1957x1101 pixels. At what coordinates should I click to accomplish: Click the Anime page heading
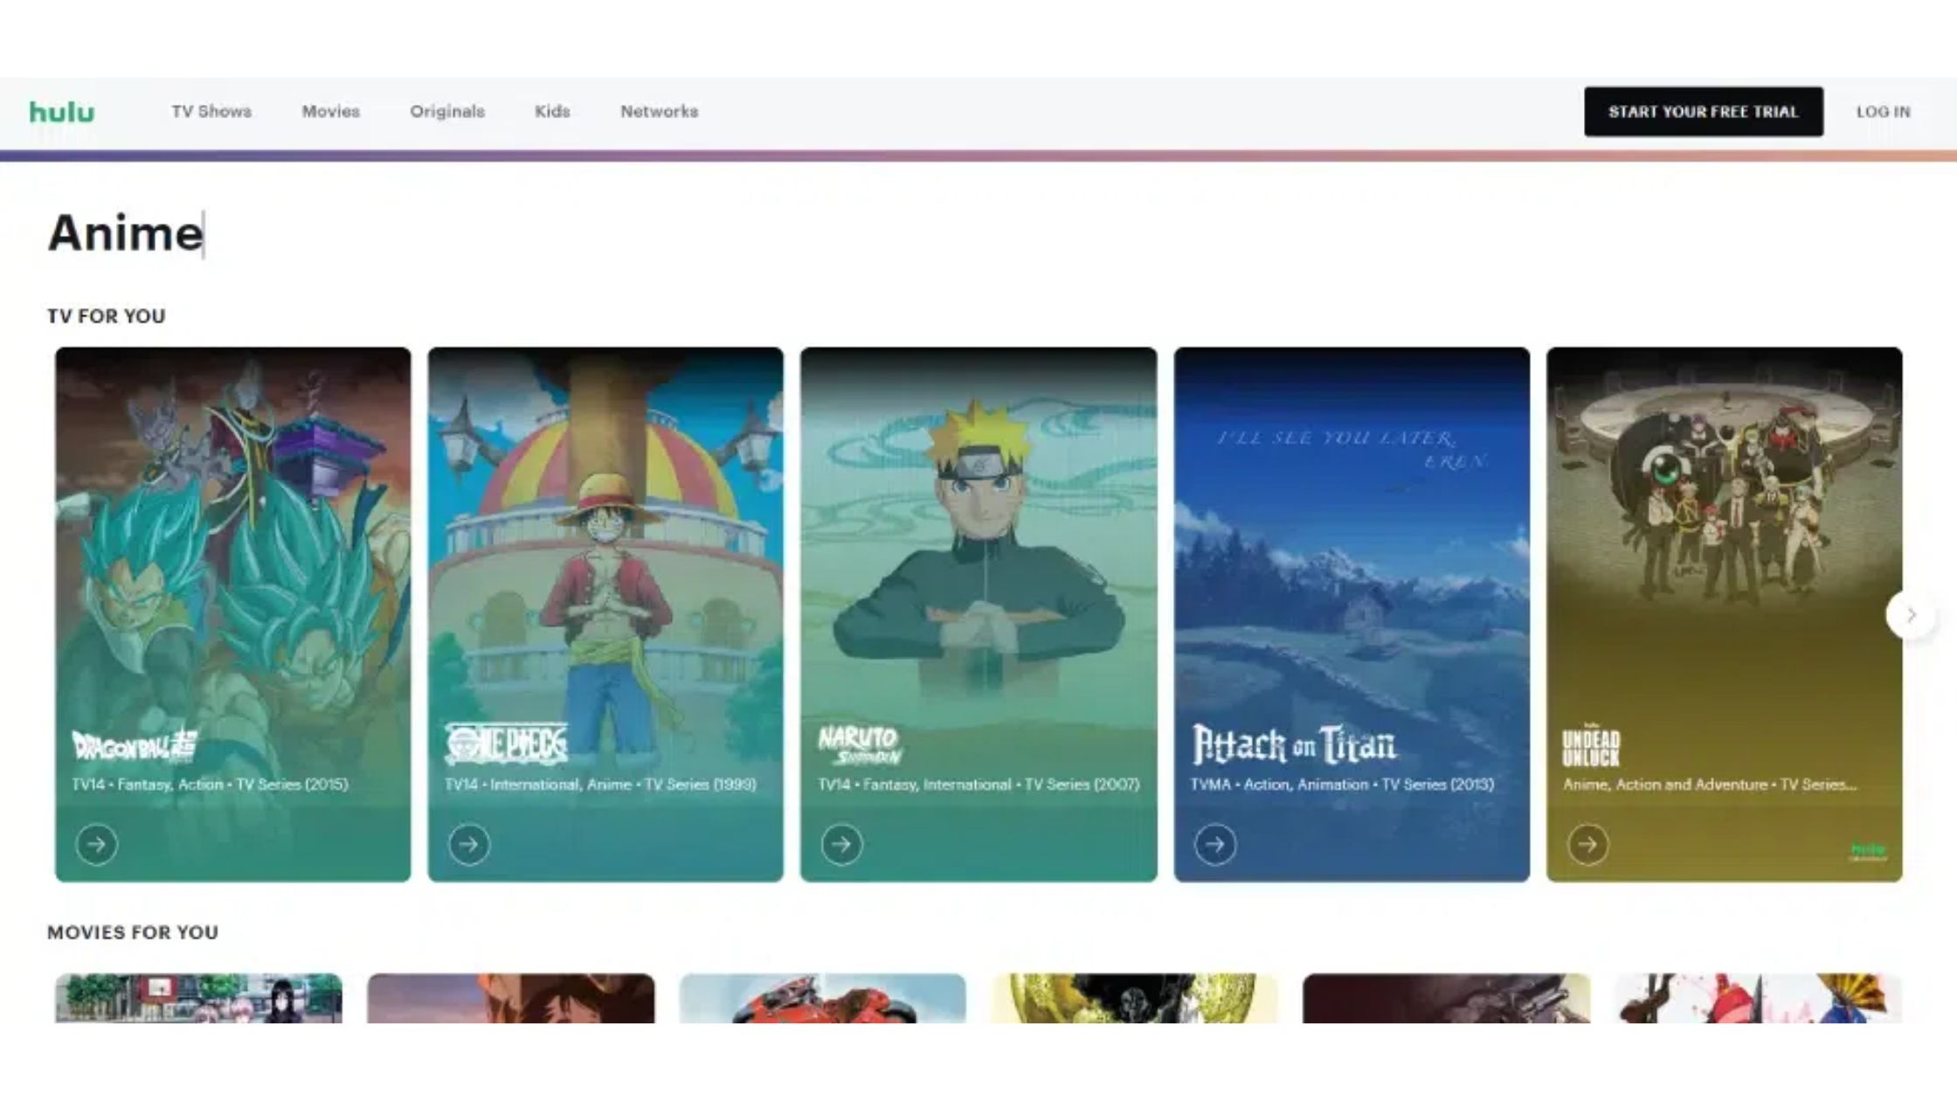coord(126,233)
